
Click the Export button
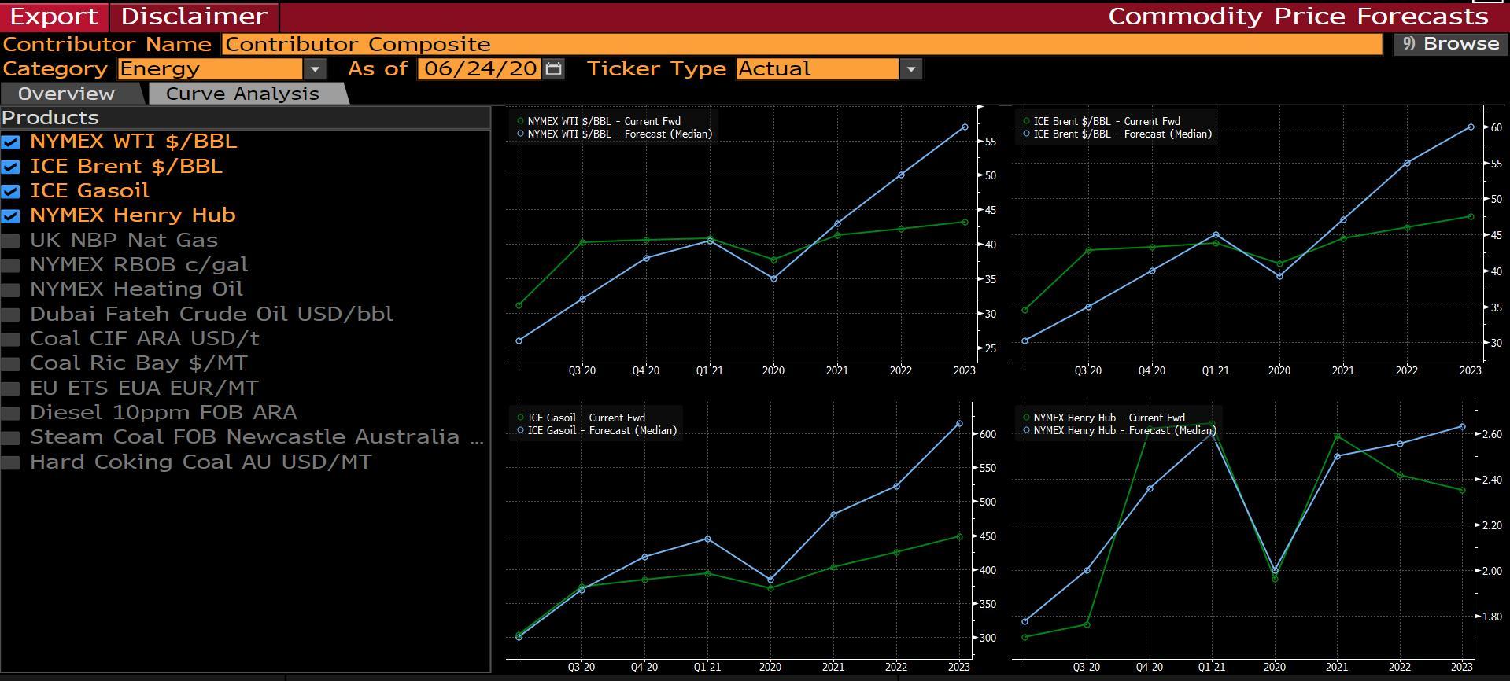tap(54, 17)
